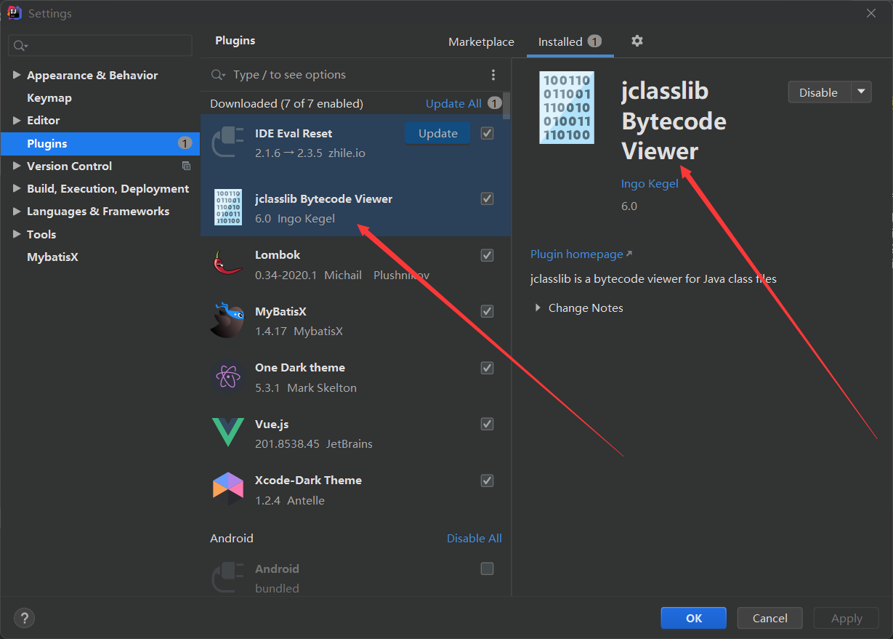Expand Build, Execution, Deployment node
This screenshot has width=893, height=639.
17,188
